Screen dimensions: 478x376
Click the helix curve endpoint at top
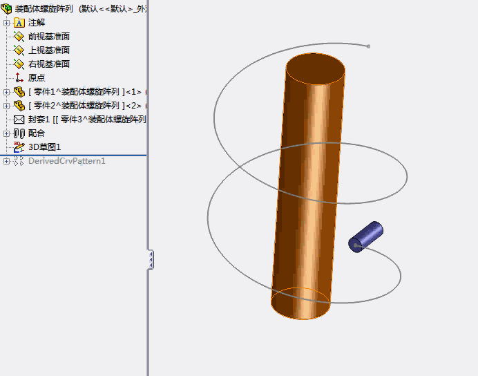pos(369,46)
